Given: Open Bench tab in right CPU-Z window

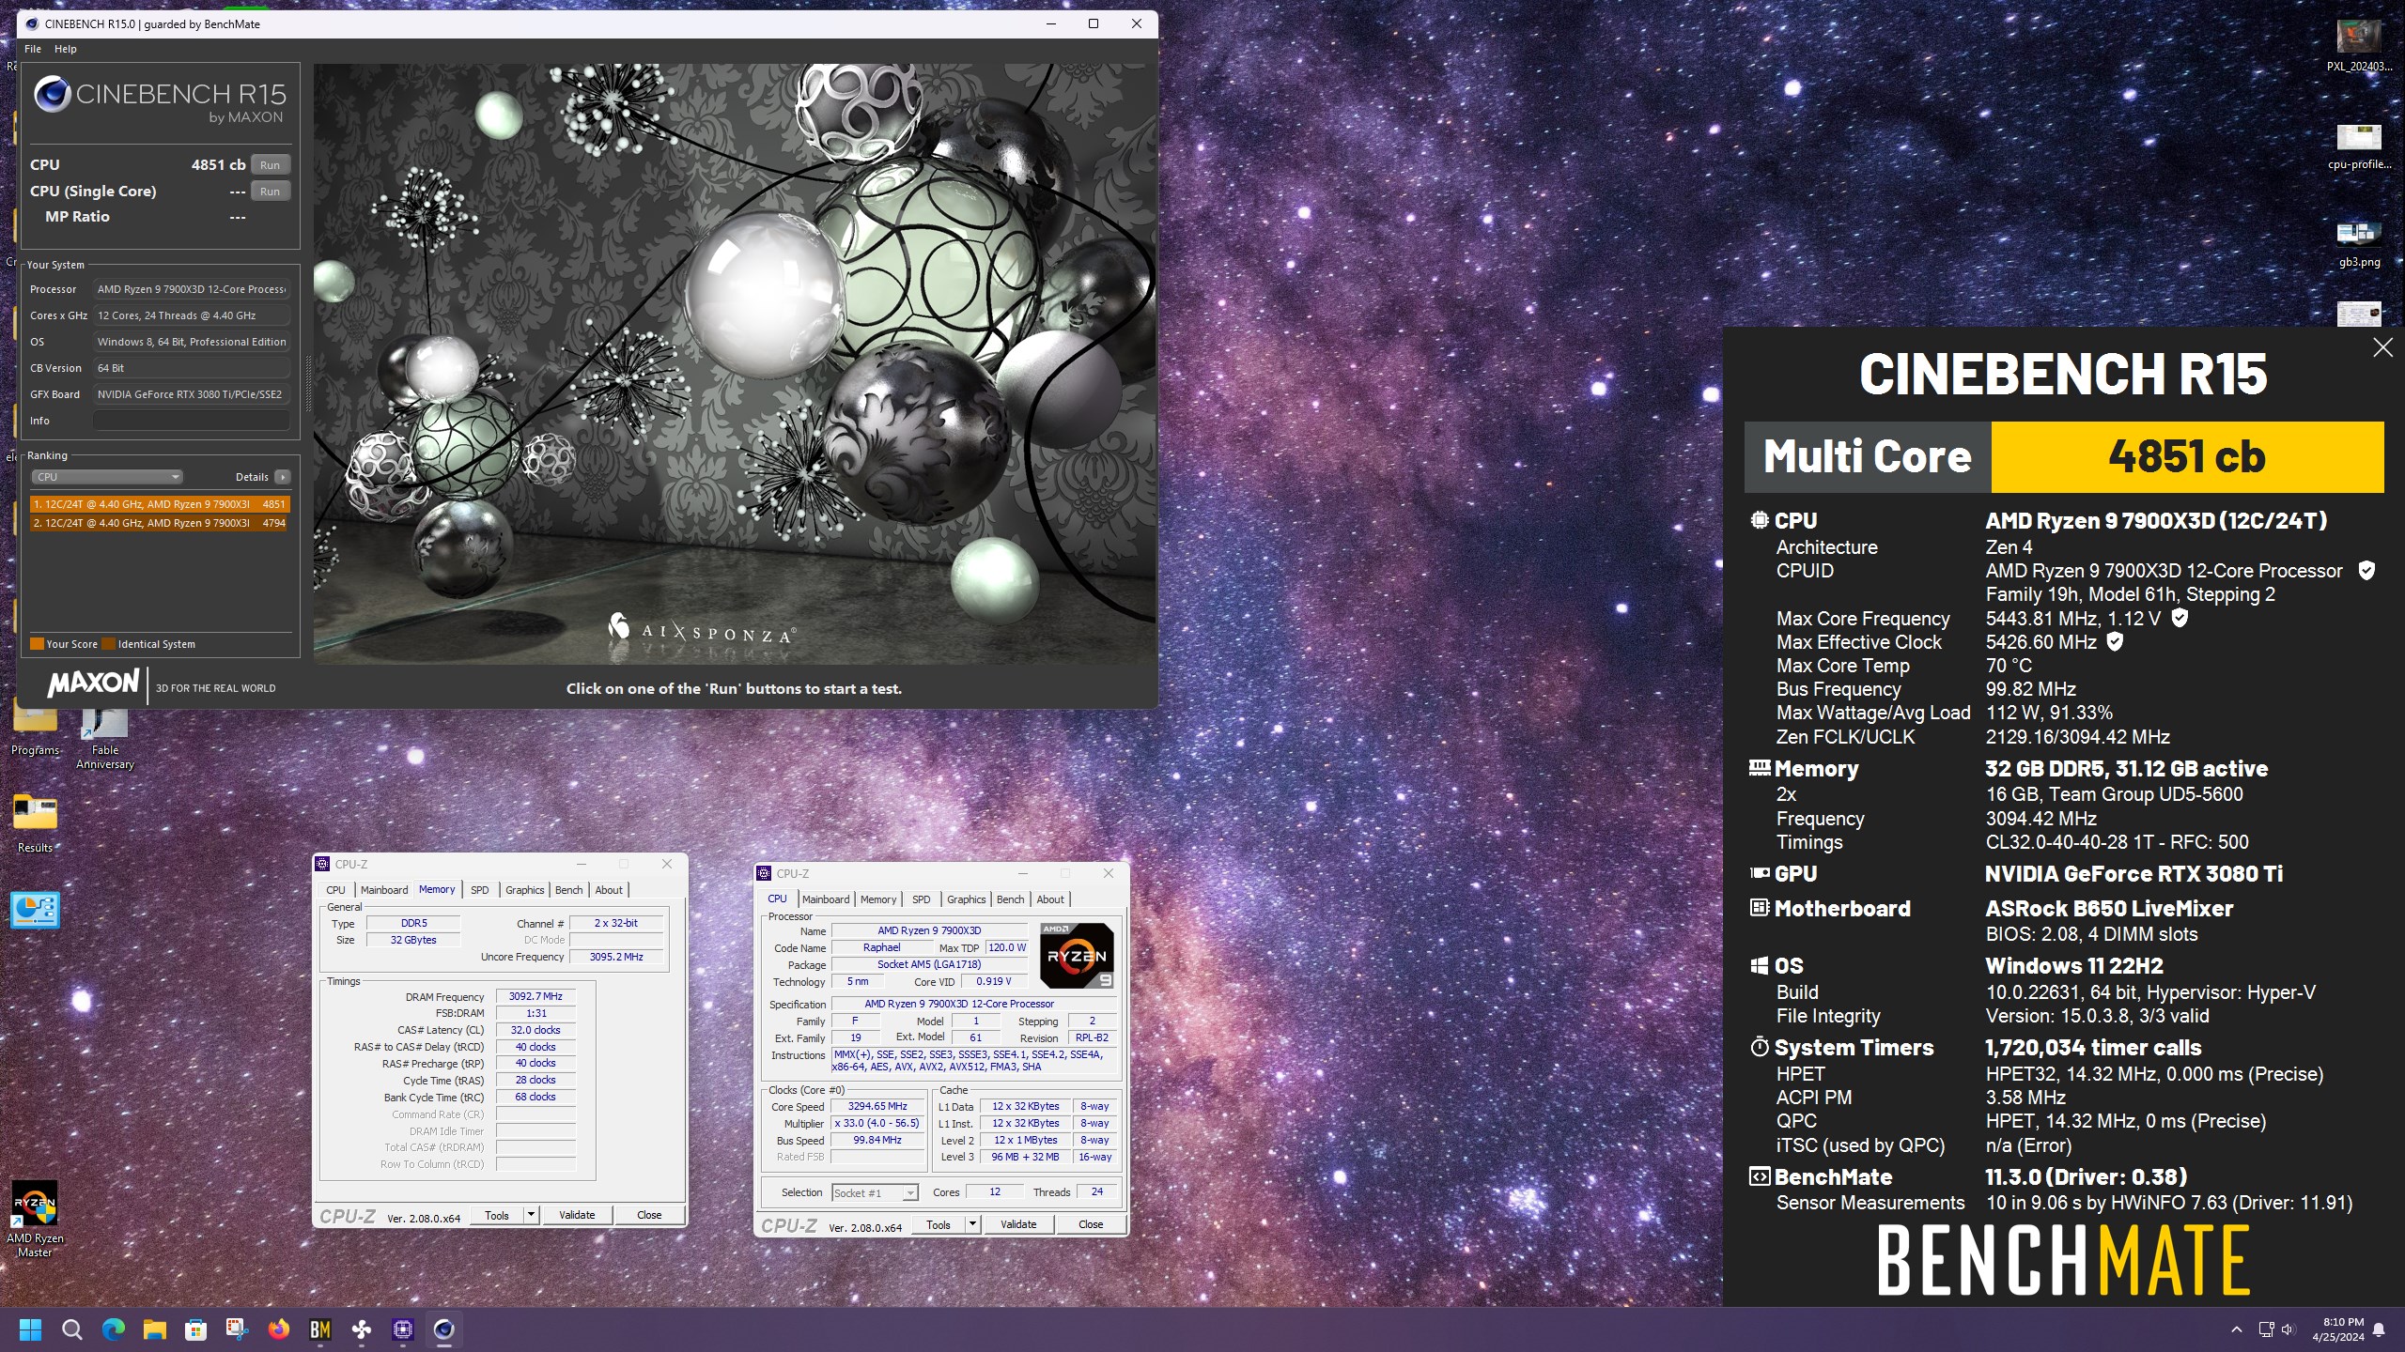Looking at the screenshot, I should [1010, 899].
